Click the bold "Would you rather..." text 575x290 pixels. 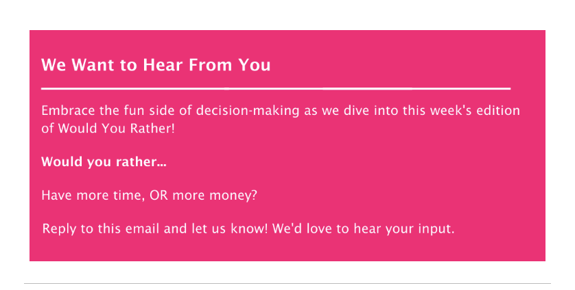(x=104, y=162)
